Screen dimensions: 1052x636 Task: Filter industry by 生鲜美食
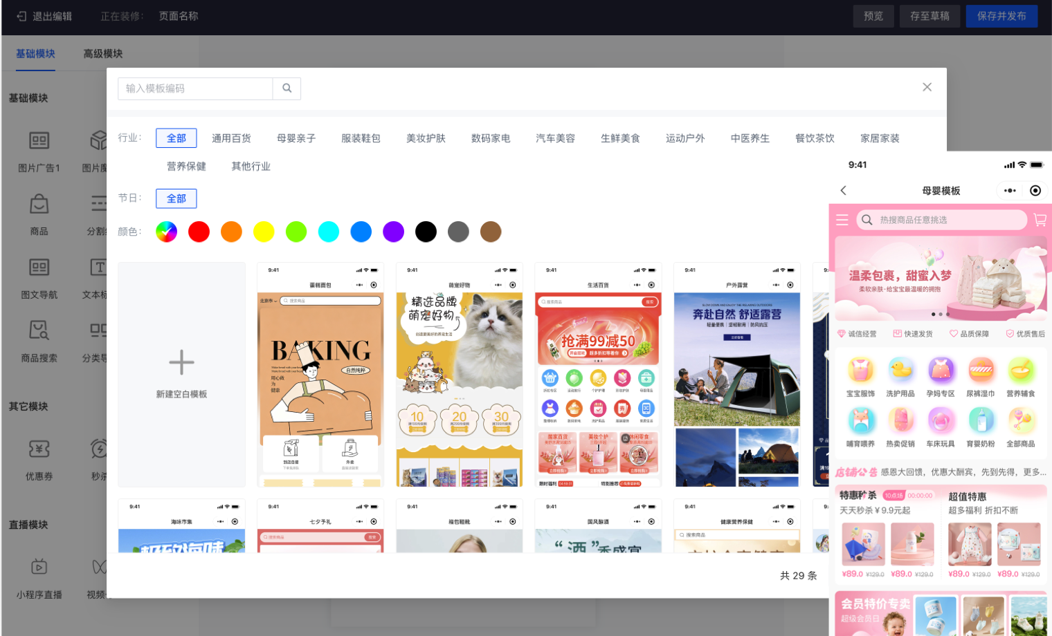[x=620, y=138]
